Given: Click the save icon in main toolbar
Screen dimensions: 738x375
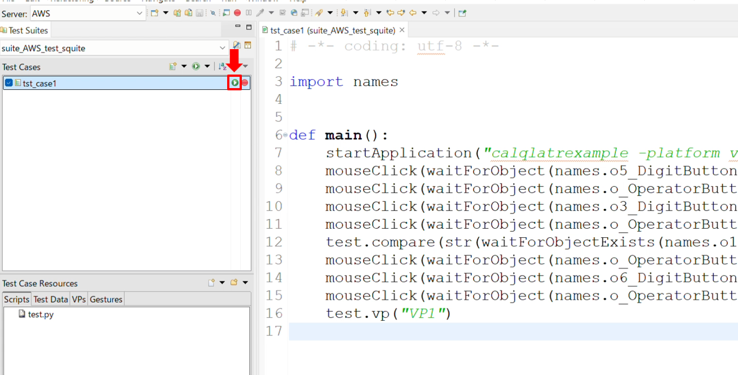Looking at the screenshot, I should [x=199, y=13].
